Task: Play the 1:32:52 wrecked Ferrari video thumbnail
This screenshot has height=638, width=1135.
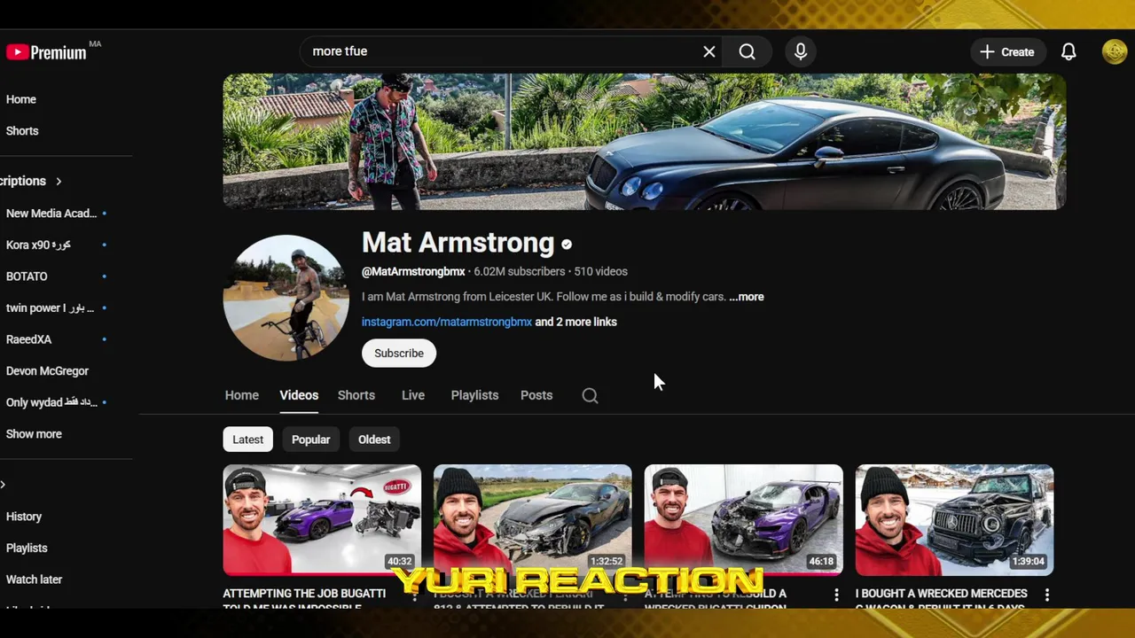Action: (x=533, y=519)
